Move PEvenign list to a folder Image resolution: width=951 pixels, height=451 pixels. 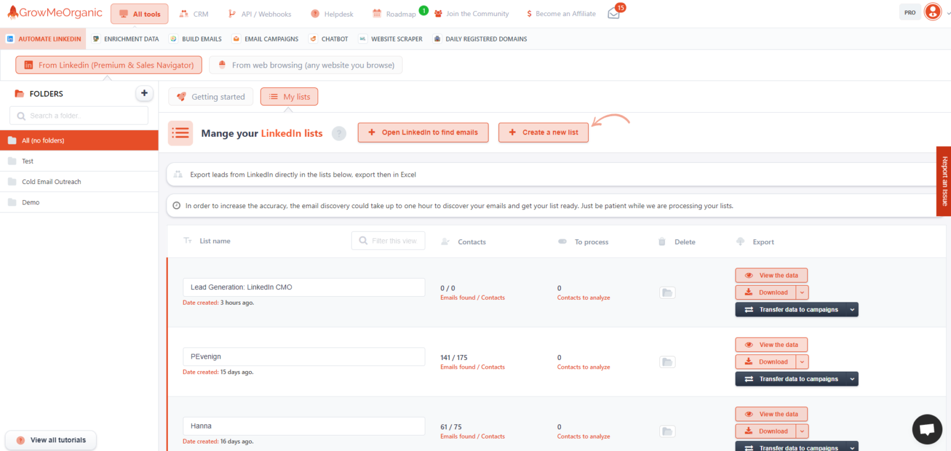point(667,362)
